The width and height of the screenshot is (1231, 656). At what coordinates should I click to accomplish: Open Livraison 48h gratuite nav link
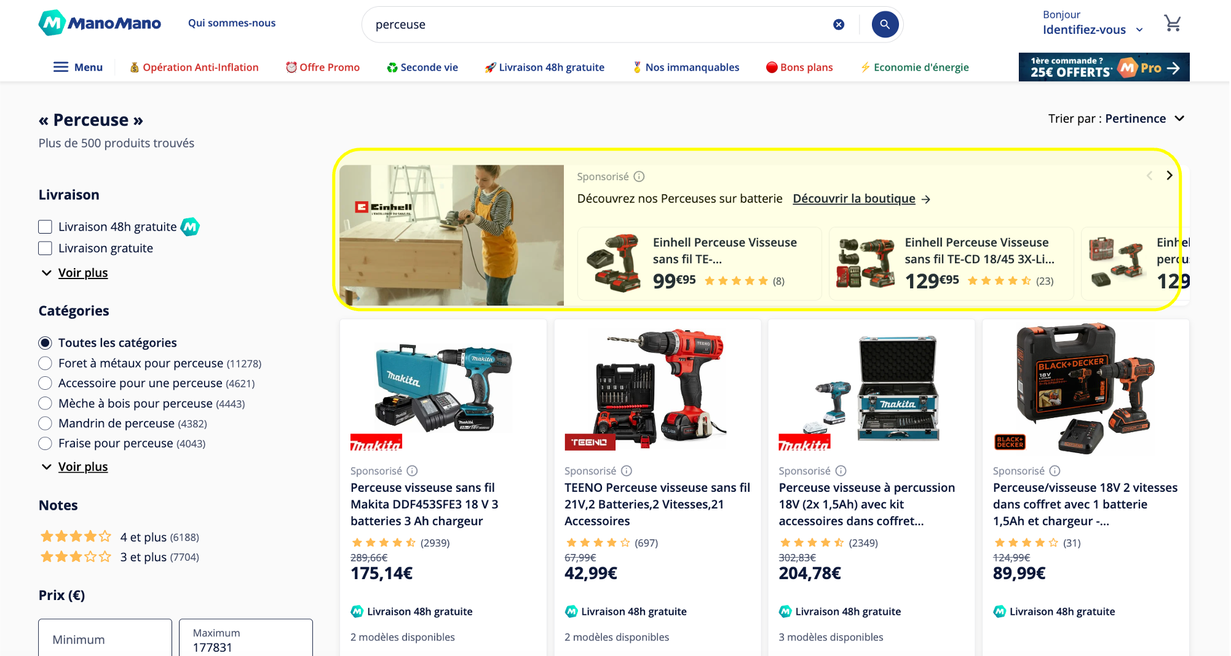click(545, 67)
